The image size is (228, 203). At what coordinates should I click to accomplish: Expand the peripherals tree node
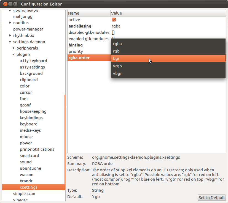tap(14, 48)
